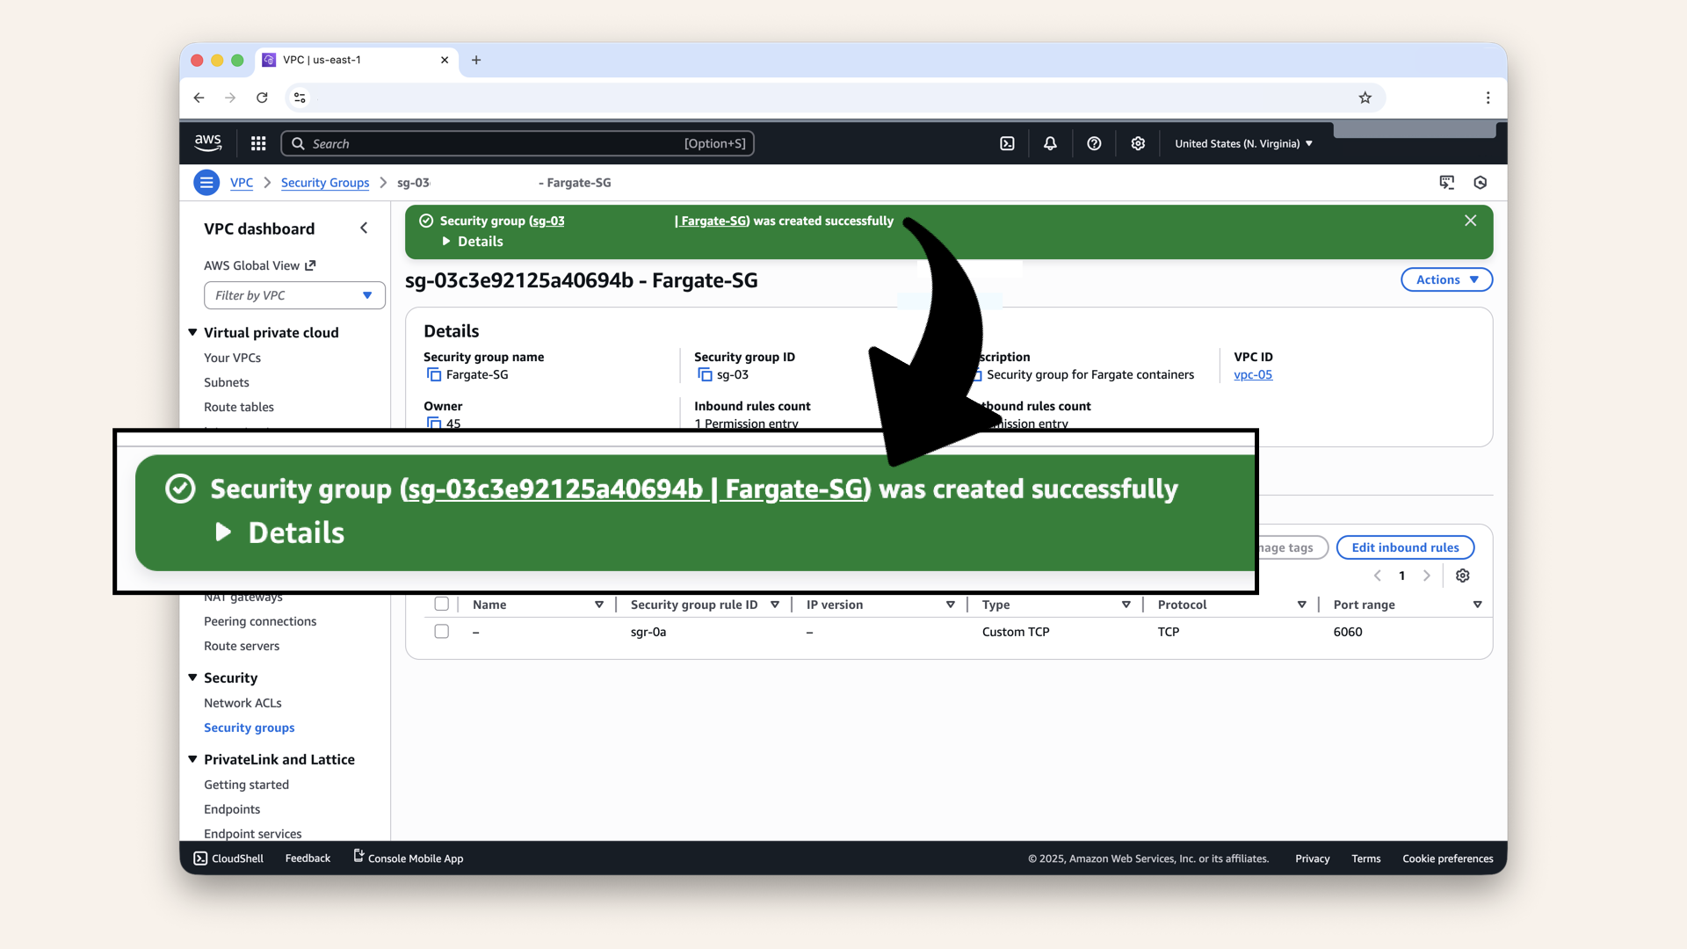Image resolution: width=1687 pixels, height=949 pixels.
Task: Open the help question mark icon
Action: [1094, 142]
